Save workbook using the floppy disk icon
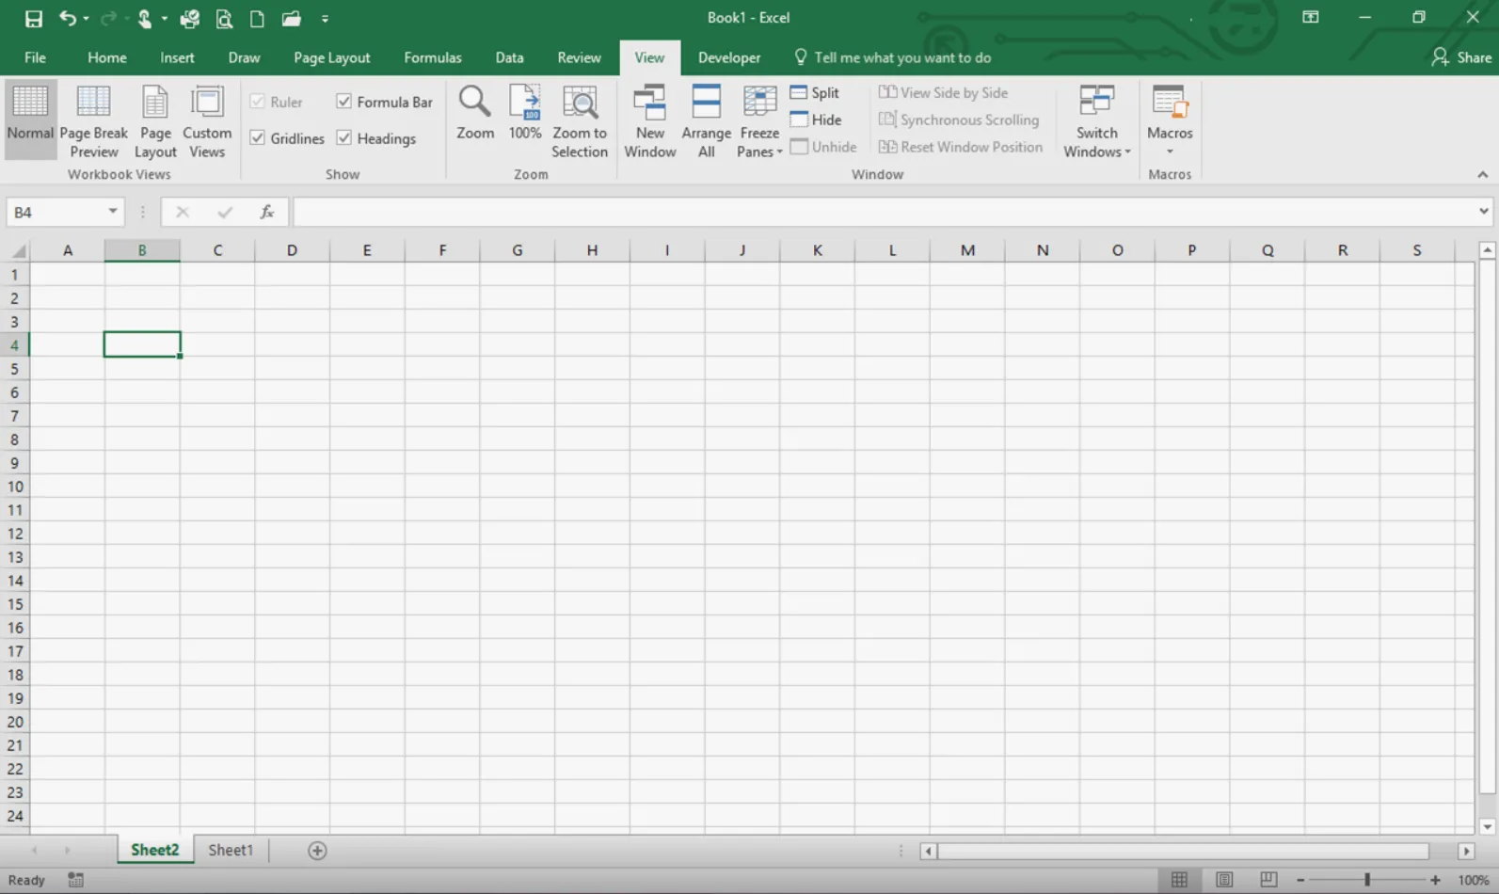 tap(33, 18)
